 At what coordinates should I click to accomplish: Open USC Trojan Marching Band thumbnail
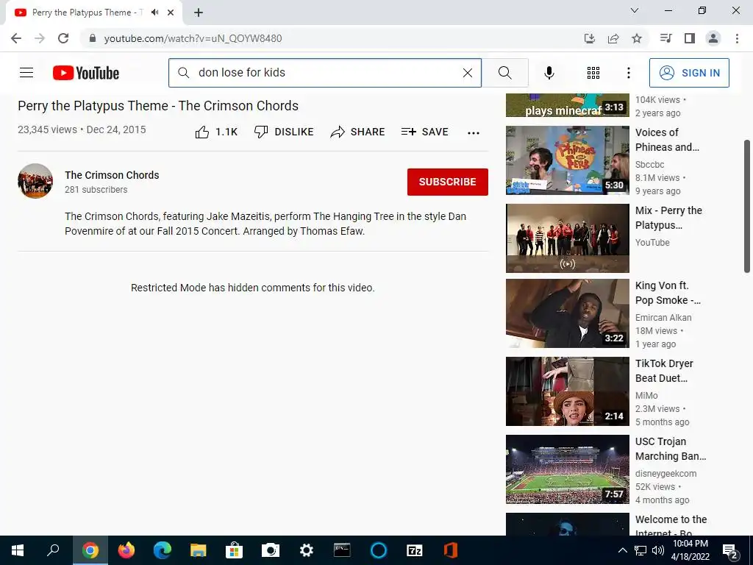pyautogui.click(x=567, y=469)
